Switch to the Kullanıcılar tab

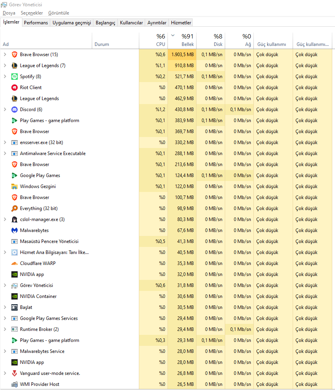point(131,23)
